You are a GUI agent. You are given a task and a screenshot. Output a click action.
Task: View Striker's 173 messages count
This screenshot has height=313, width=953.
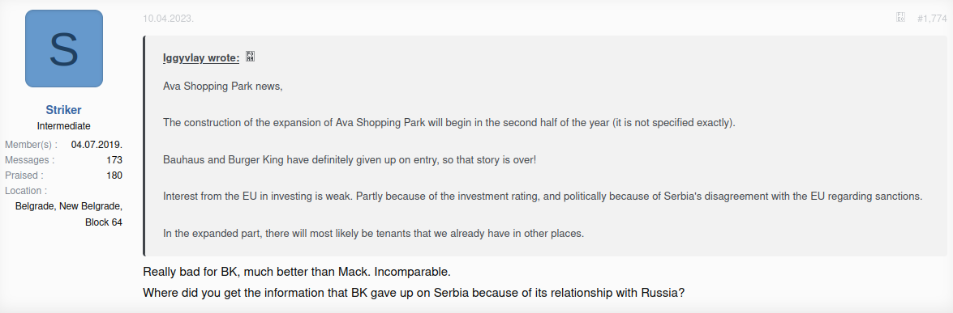pyautogui.click(x=114, y=160)
